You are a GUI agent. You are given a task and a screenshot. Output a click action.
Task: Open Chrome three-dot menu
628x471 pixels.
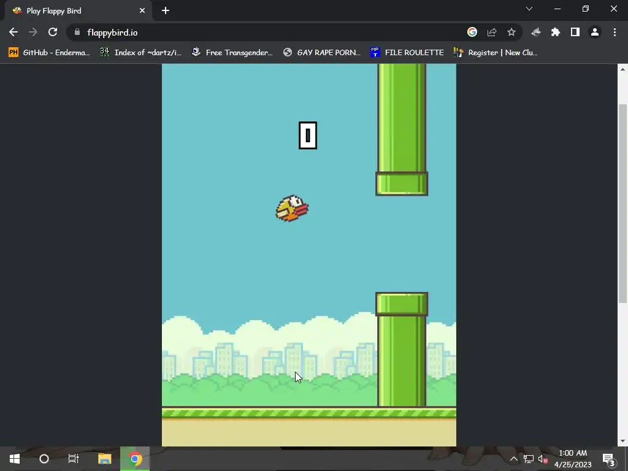pyautogui.click(x=615, y=33)
